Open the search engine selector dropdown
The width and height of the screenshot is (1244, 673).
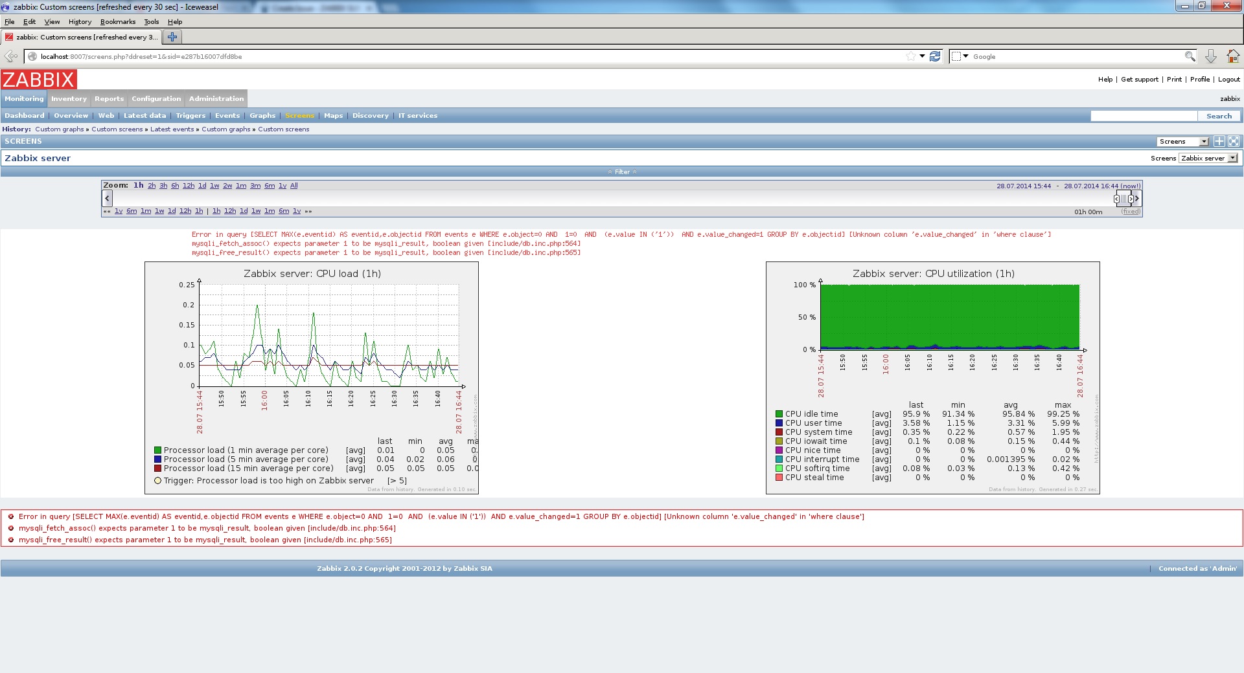[960, 56]
